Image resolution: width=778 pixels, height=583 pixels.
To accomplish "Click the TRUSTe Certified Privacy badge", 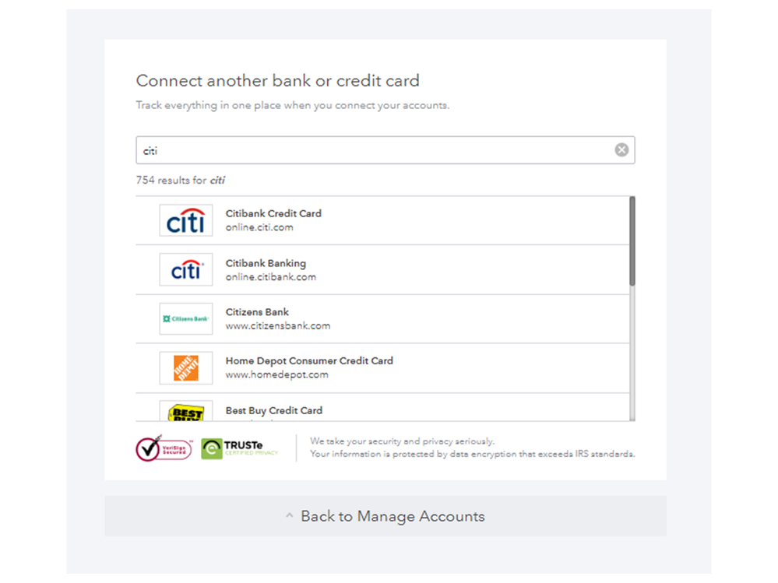I will coord(239,448).
